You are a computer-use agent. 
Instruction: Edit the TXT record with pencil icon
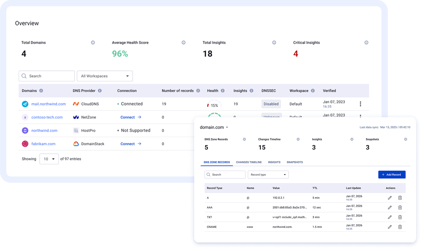point(390,217)
